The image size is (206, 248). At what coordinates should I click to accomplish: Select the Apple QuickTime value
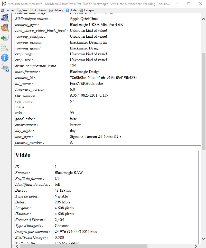click(84, 19)
